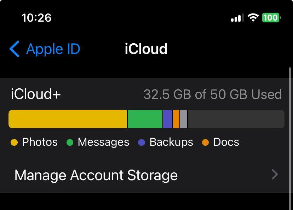Click the battery level indicator
293x210 pixels.
coord(271,18)
